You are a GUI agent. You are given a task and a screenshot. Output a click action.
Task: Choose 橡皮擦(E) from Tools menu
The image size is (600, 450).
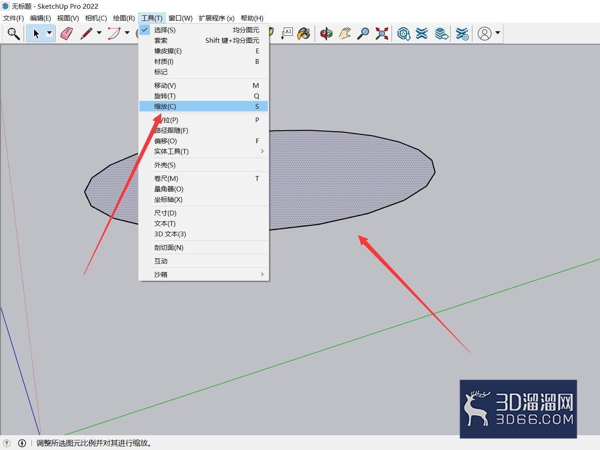[204, 51]
